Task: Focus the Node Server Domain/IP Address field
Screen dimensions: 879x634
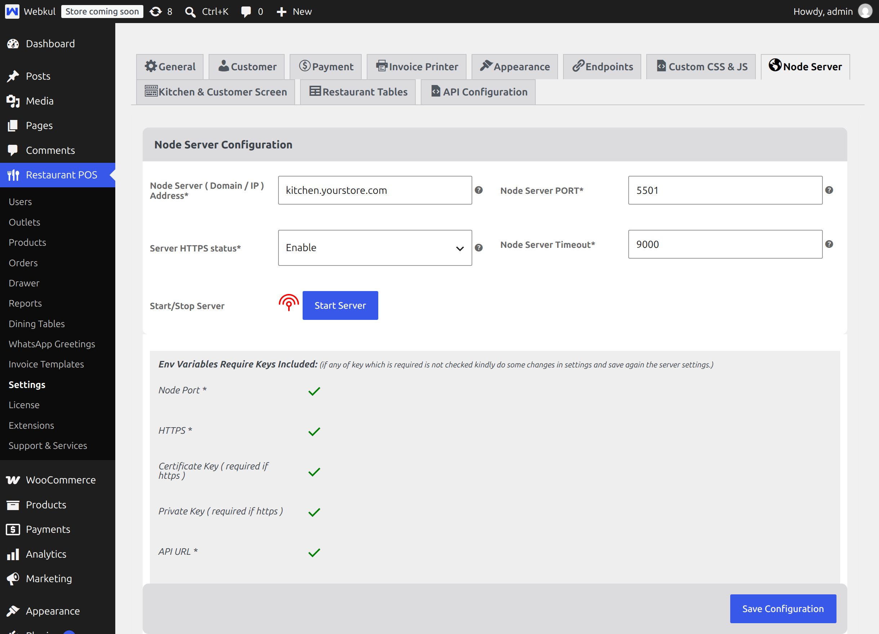Action: (375, 190)
